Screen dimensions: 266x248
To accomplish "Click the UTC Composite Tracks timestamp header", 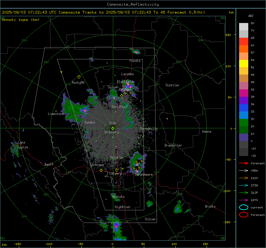I will click(x=103, y=12).
